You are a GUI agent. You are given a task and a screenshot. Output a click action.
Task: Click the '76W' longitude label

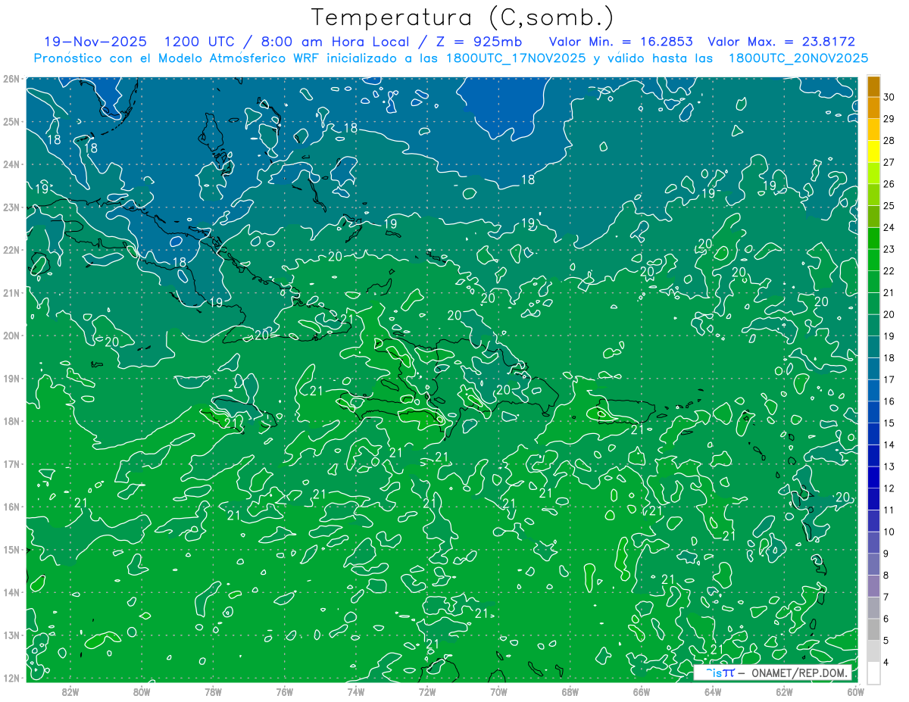[x=284, y=691]
